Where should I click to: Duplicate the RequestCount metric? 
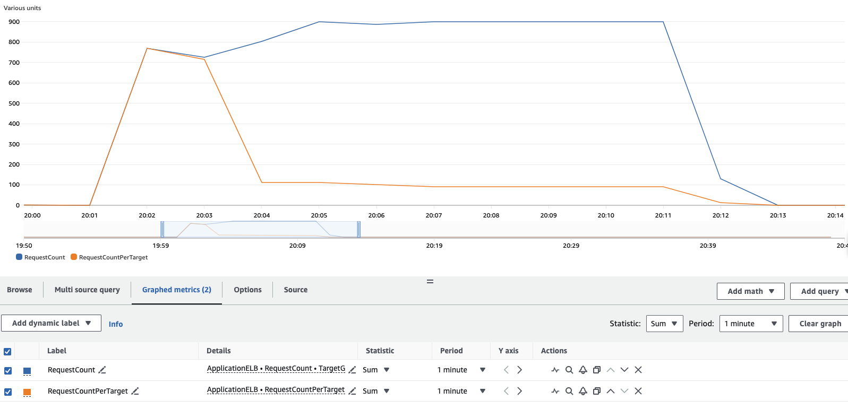tap(597, 370)
